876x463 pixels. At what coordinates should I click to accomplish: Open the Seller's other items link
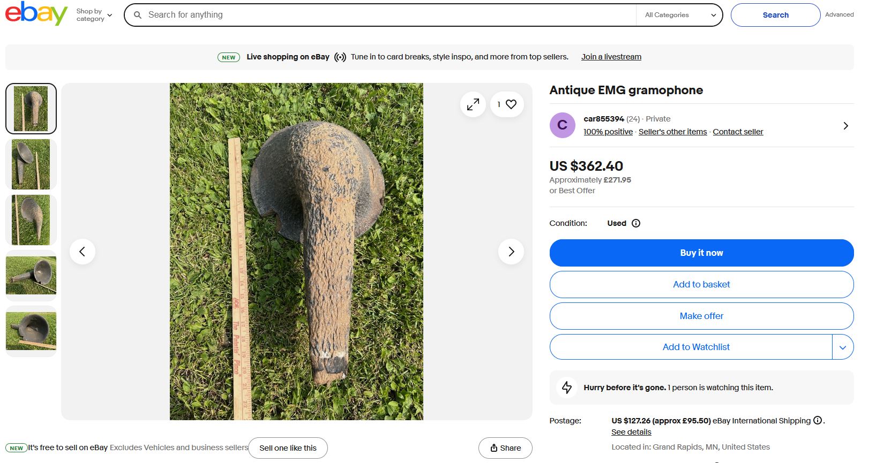click(672, 132)
